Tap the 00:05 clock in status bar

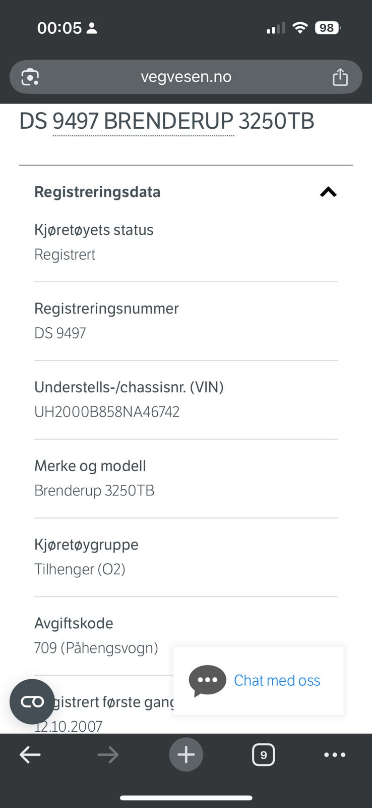59,28
